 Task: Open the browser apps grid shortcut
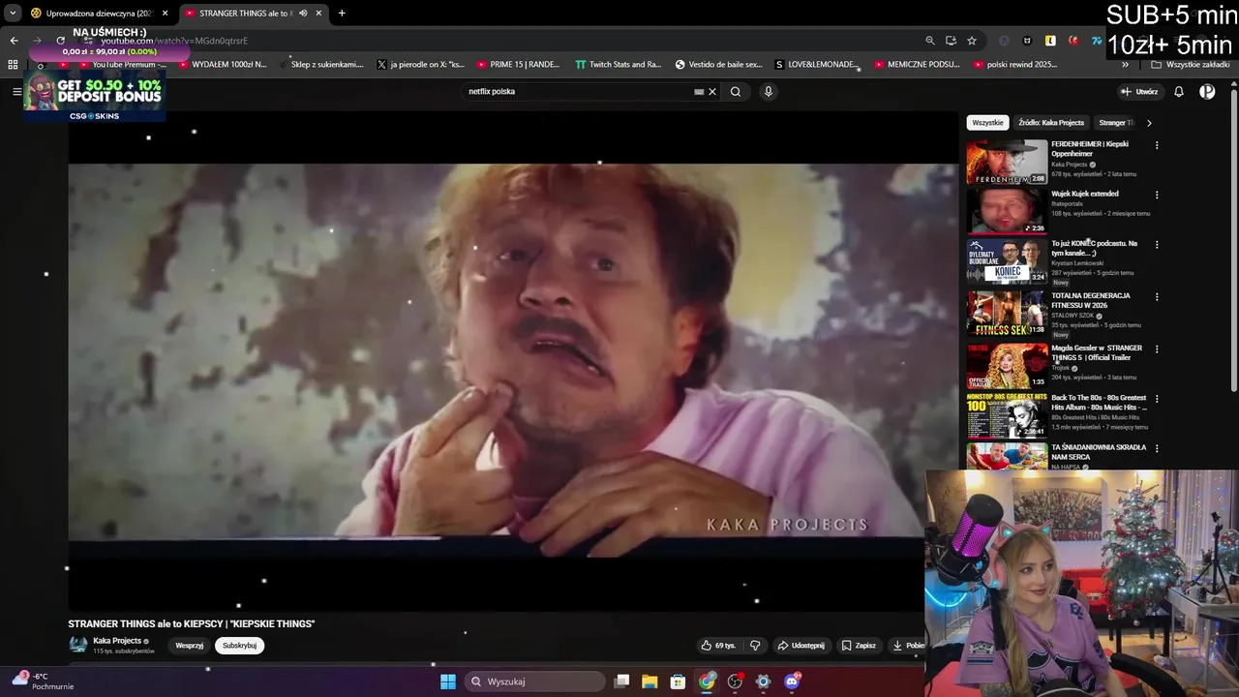click(13, 65)
